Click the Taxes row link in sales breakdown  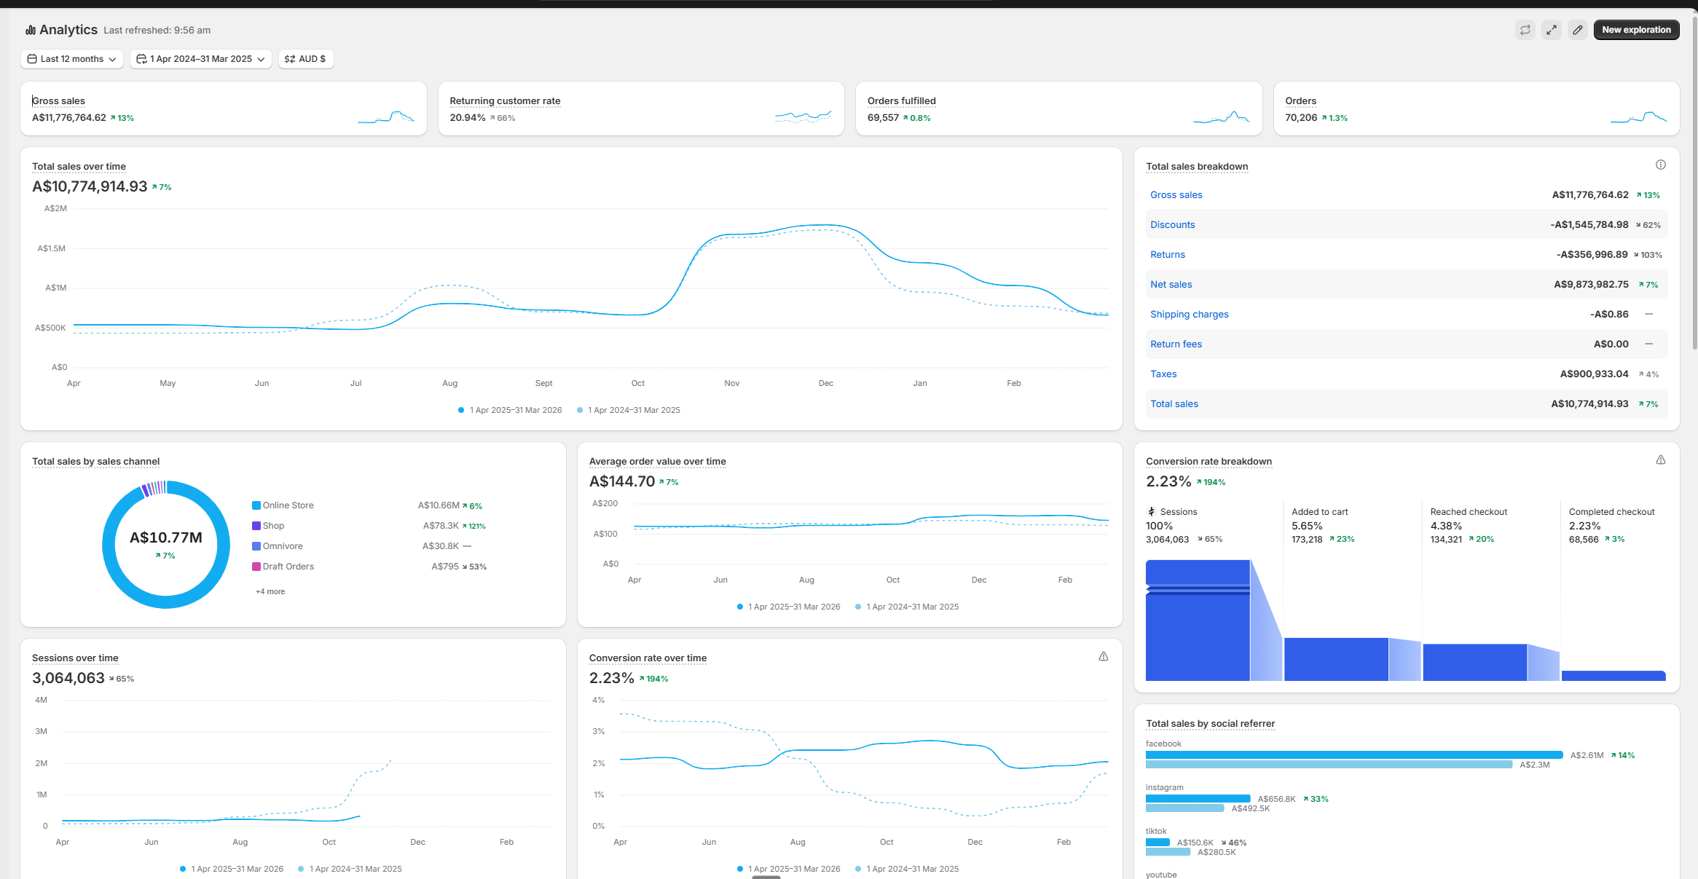click(1163, 374)
